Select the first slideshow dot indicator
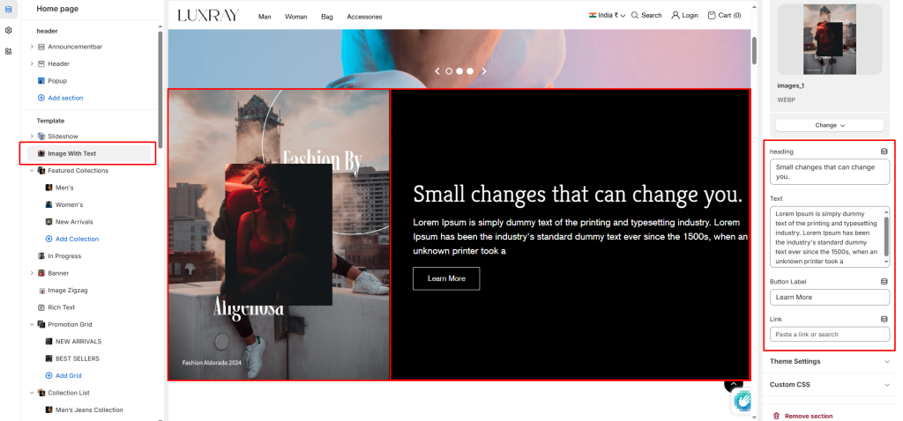This screenshot has height=421, width=903. click(x=449, y=71)
